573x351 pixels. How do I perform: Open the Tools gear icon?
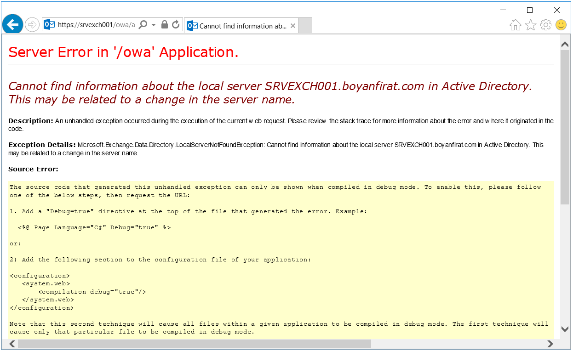(546, 25)
